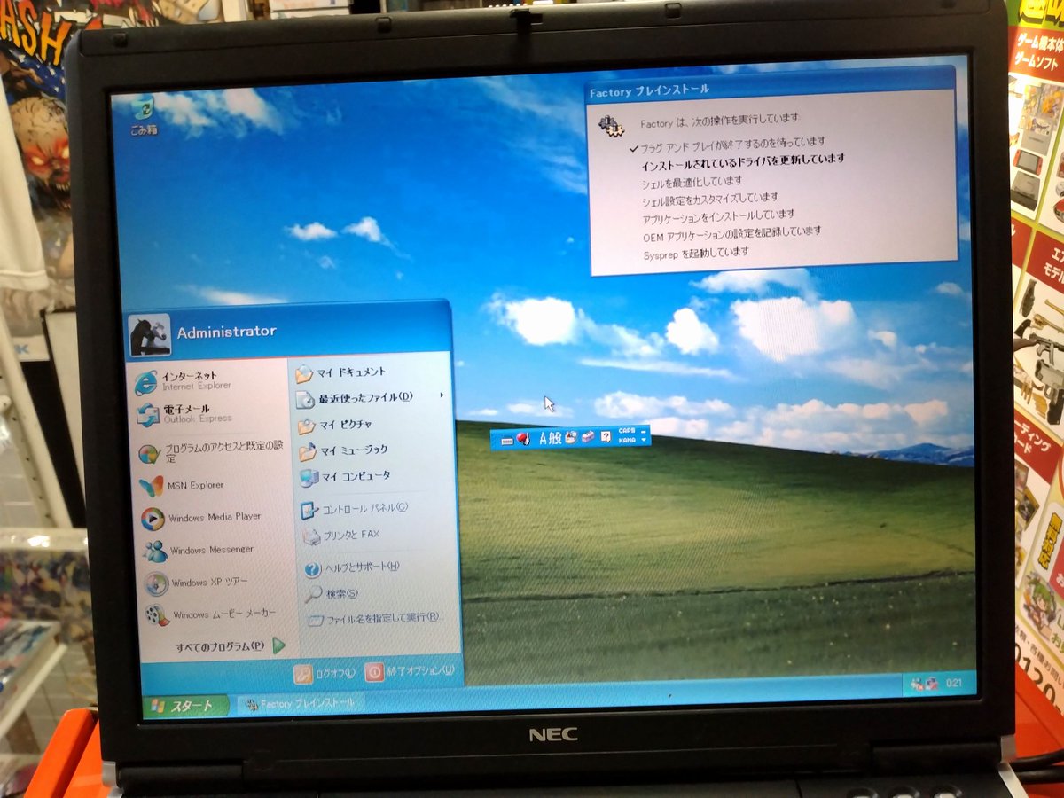Click the ログオフ button

point(325,674)
